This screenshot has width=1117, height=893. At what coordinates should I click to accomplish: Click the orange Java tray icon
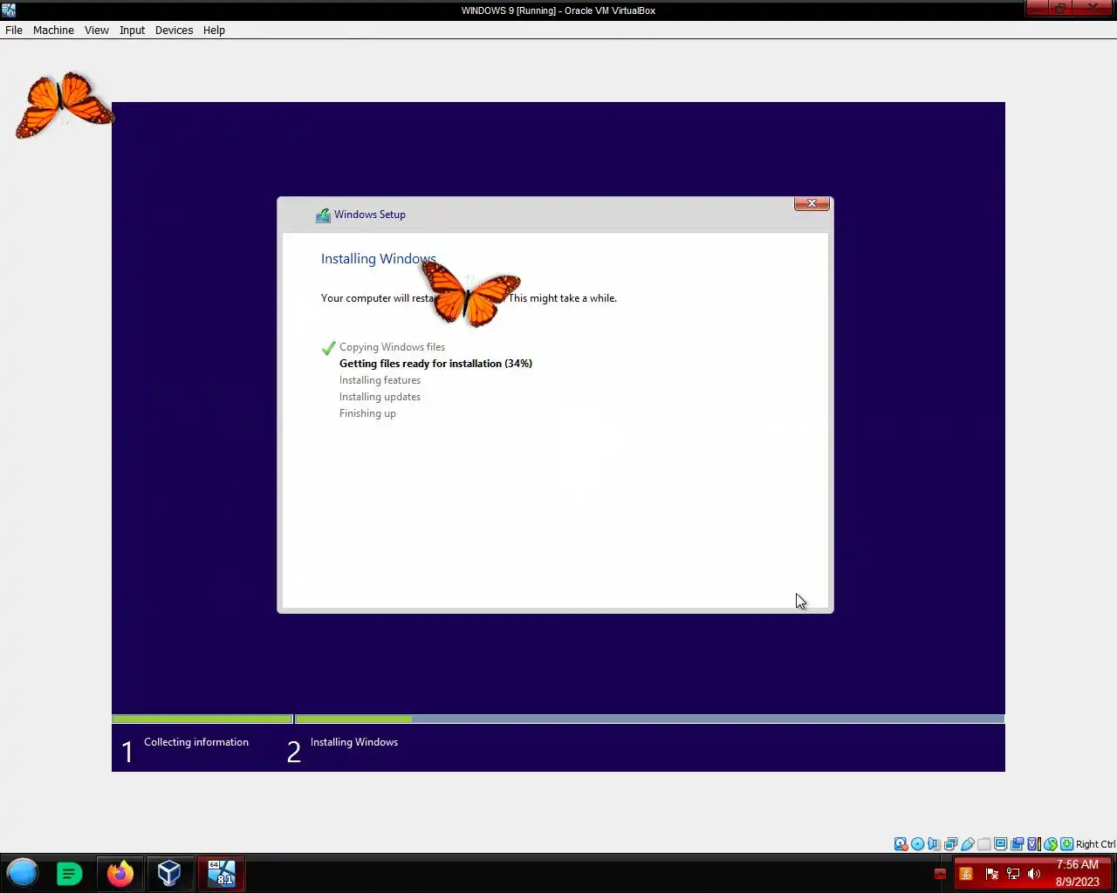point(966,874)
